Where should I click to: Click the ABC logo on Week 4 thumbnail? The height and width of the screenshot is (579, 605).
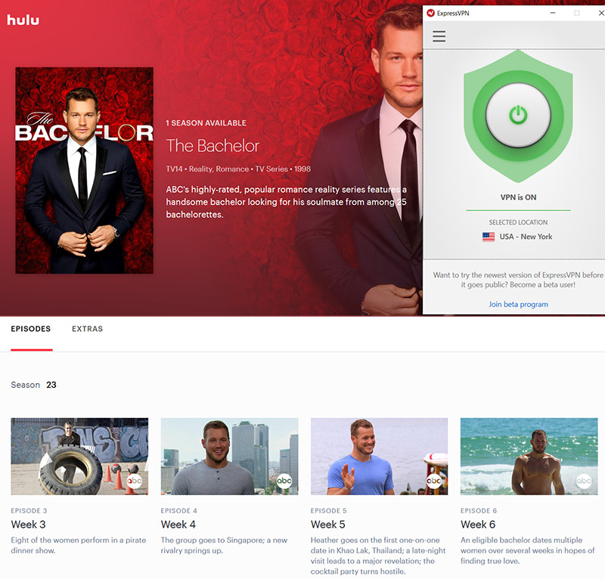click(x=284, y=481)
